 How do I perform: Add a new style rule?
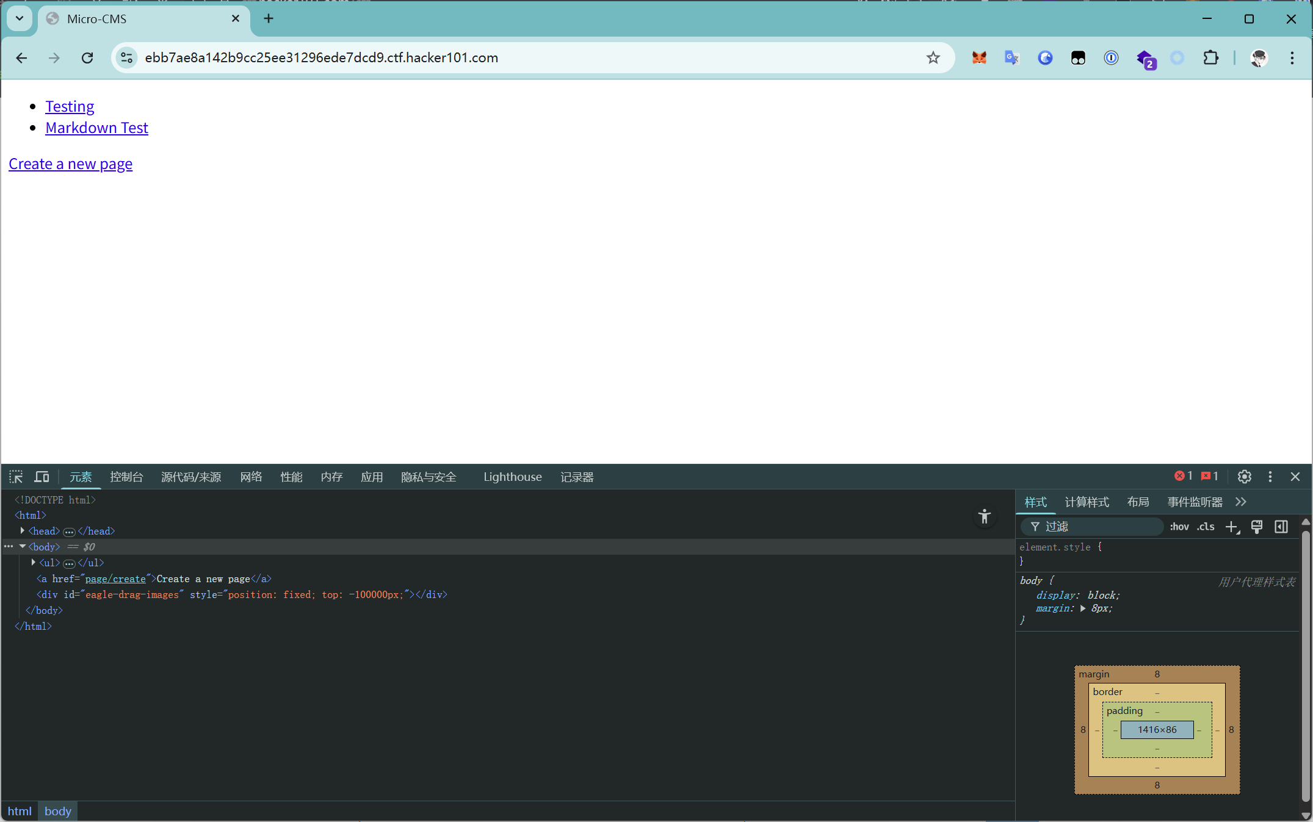[1232, 527]
